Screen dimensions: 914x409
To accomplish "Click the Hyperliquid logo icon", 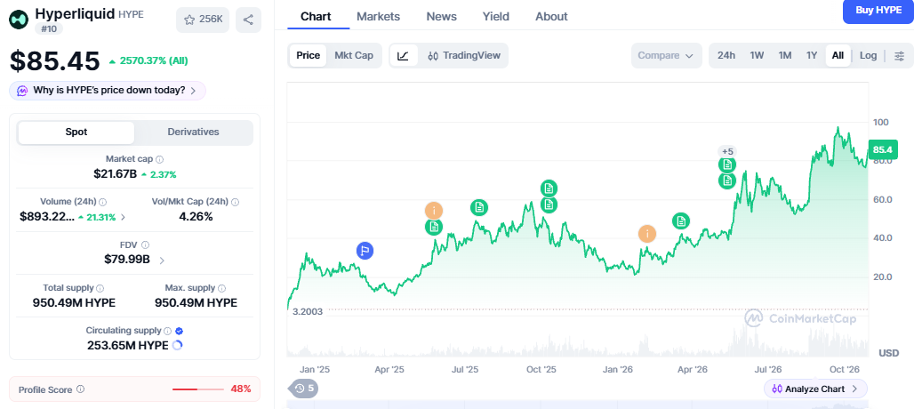I will [x=19, y=20].
